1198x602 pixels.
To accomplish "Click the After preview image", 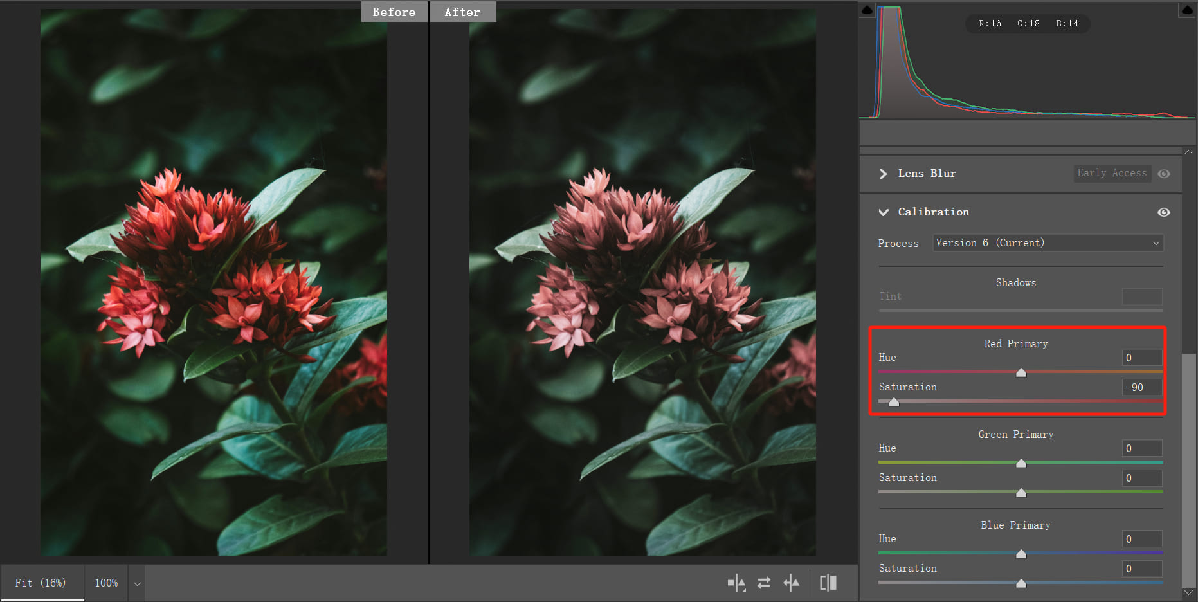I will coord(642,282).
